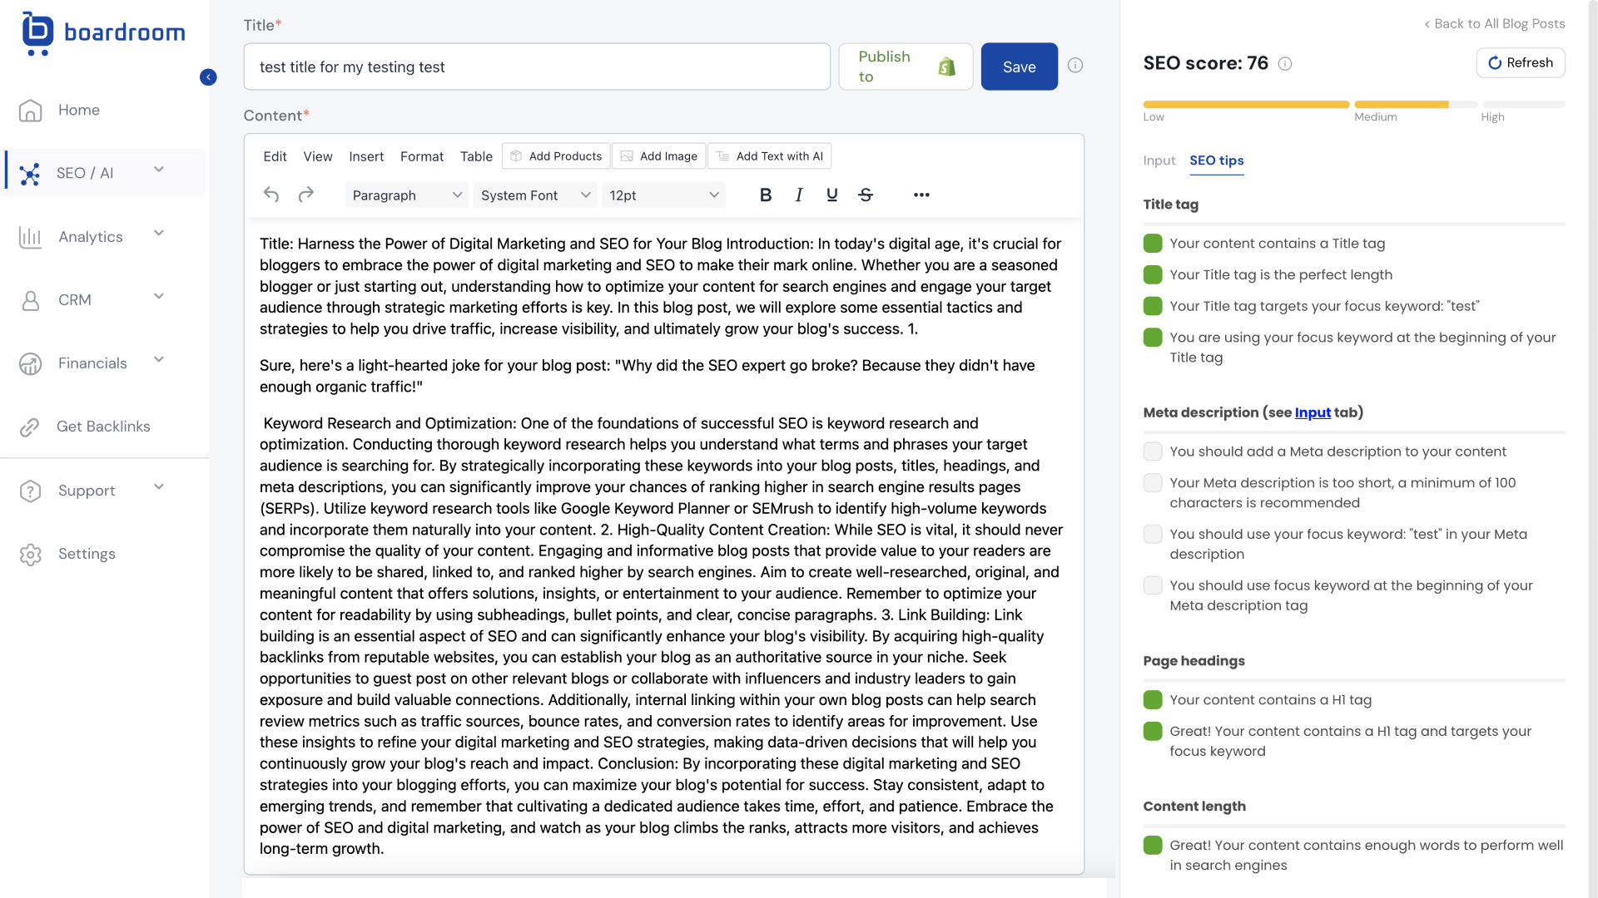
Task: Click the Redo icon
Action: [306, 194]
